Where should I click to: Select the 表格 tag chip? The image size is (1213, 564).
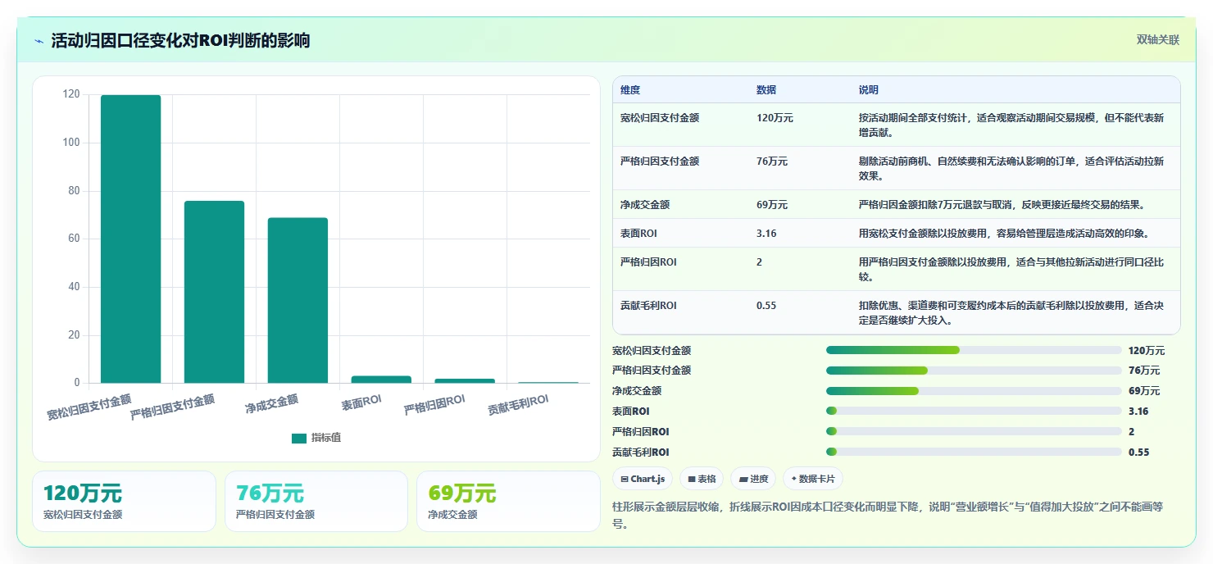[702, 479]
